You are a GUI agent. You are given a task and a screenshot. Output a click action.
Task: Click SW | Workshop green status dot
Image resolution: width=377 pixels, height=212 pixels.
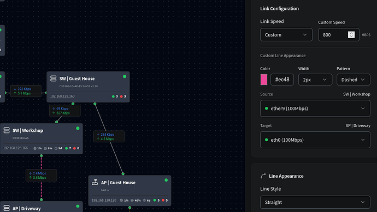(78, 128)
